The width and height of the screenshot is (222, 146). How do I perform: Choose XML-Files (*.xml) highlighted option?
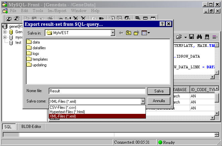97,116
